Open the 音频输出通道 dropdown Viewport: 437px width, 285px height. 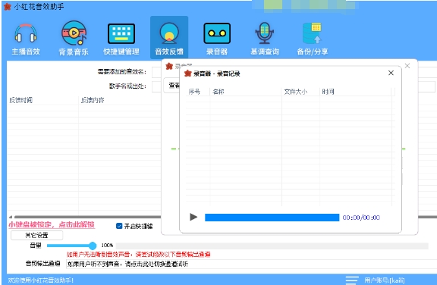251,264
